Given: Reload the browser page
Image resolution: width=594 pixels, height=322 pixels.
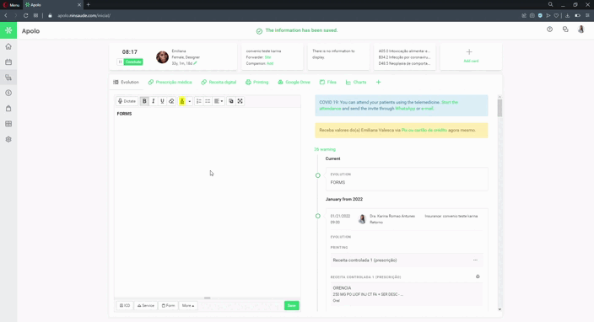Looking at the screenshot, I should pos(26,15).
